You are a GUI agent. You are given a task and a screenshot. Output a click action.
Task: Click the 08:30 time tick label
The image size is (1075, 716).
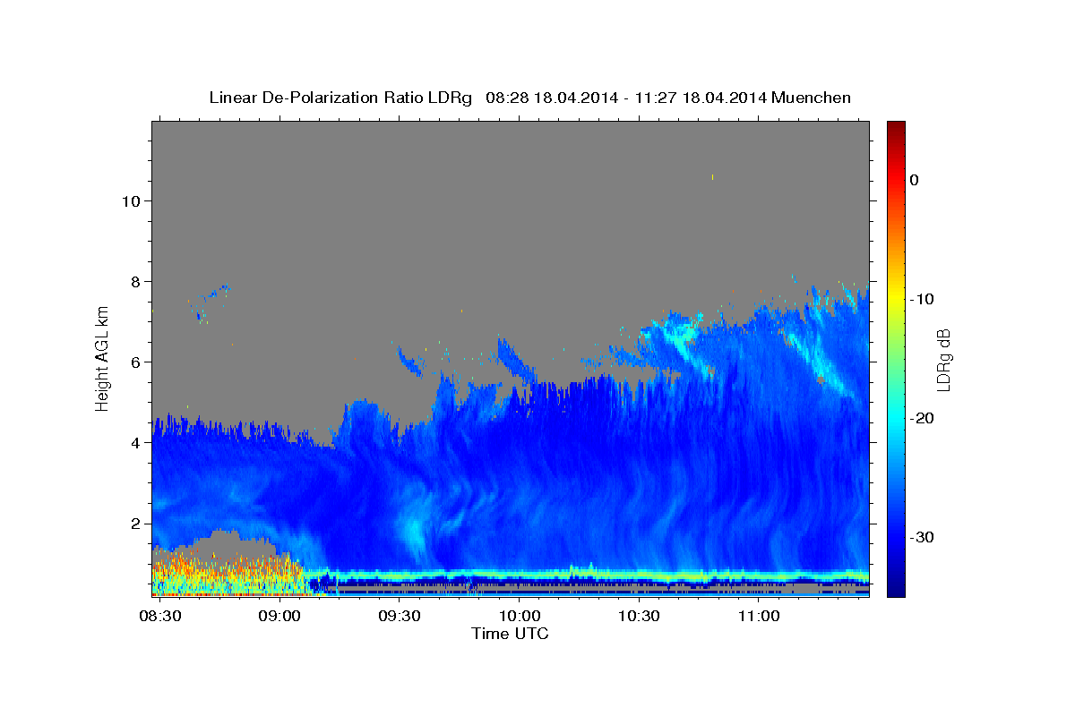coord(160,617)
